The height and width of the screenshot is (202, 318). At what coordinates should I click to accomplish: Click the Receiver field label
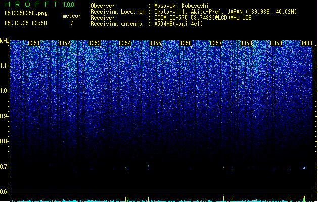click(103, 18)
